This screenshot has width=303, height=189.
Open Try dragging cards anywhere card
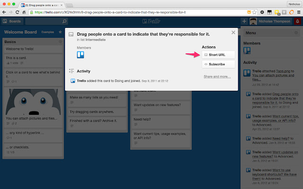tap(97, 112)
